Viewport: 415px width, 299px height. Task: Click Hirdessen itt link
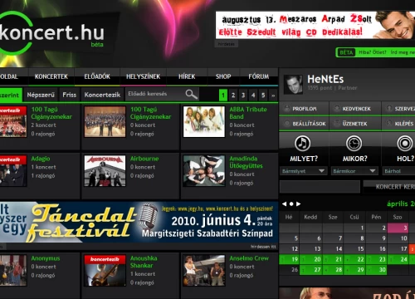[263, 247]
